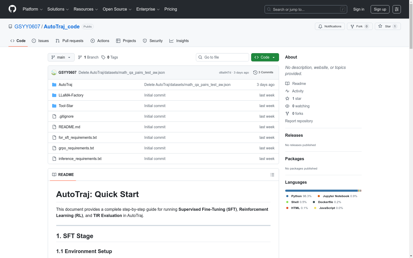The height and width of the screenshot is (258, 413).
Task: Expand the Open Source menu
Action: 117,9
